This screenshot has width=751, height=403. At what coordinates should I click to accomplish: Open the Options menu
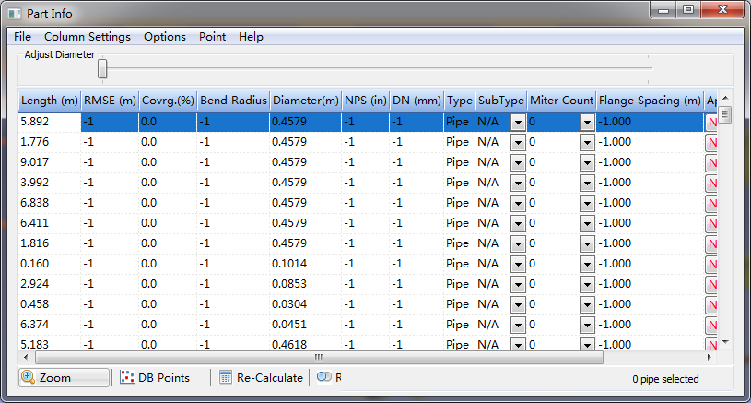click(x=165, y=37)
